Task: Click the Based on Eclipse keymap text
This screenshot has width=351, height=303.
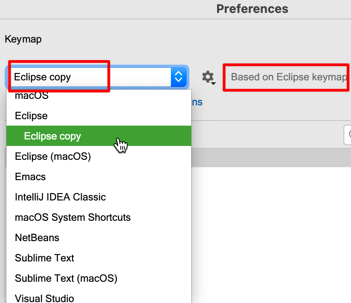Action: point(289,77)
